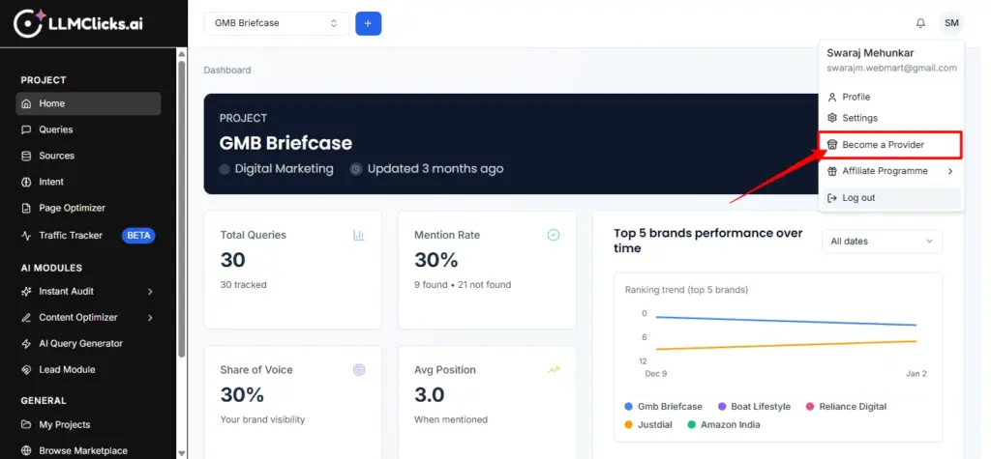
Task: Click the Avg Position trend icon
Action: click(554, 369)
